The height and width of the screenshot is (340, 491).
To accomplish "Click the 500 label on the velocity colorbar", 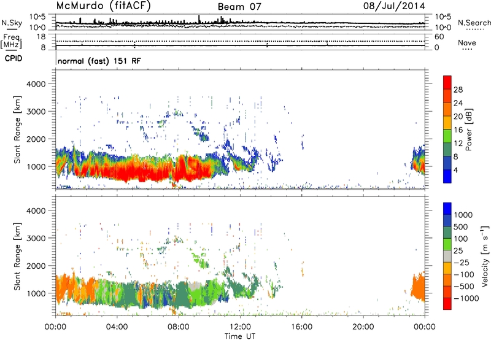I will (461, 226).
